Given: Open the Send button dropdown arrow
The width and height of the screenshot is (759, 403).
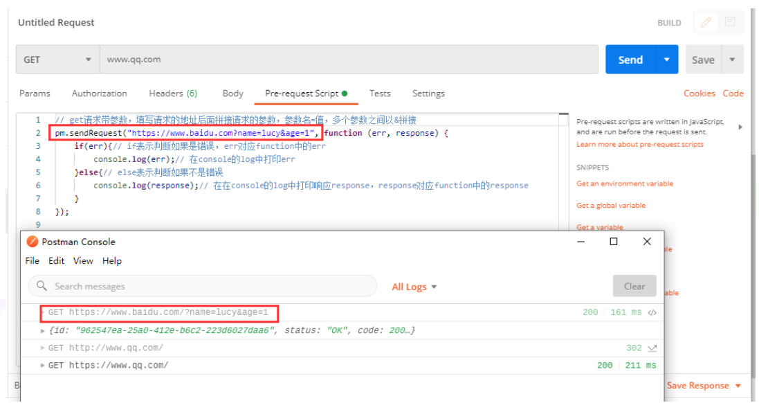Looking at the screenshot, I should coord(666,60).
